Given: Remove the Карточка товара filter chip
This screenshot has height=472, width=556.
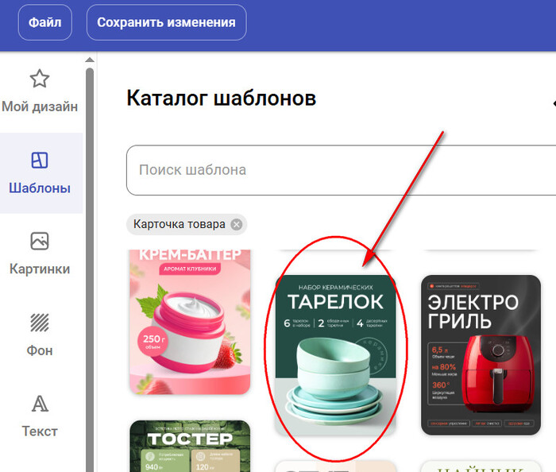Looking at the screenshot, I should pos(236,225).
